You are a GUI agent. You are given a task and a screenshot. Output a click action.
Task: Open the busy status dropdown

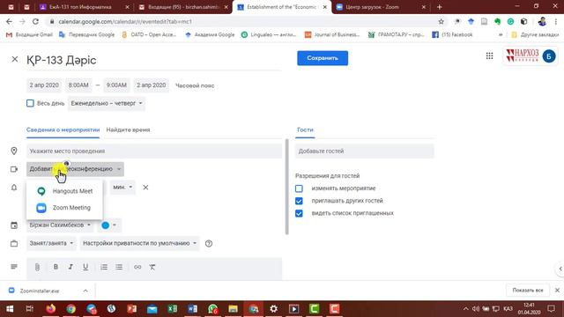pos(51,243)
